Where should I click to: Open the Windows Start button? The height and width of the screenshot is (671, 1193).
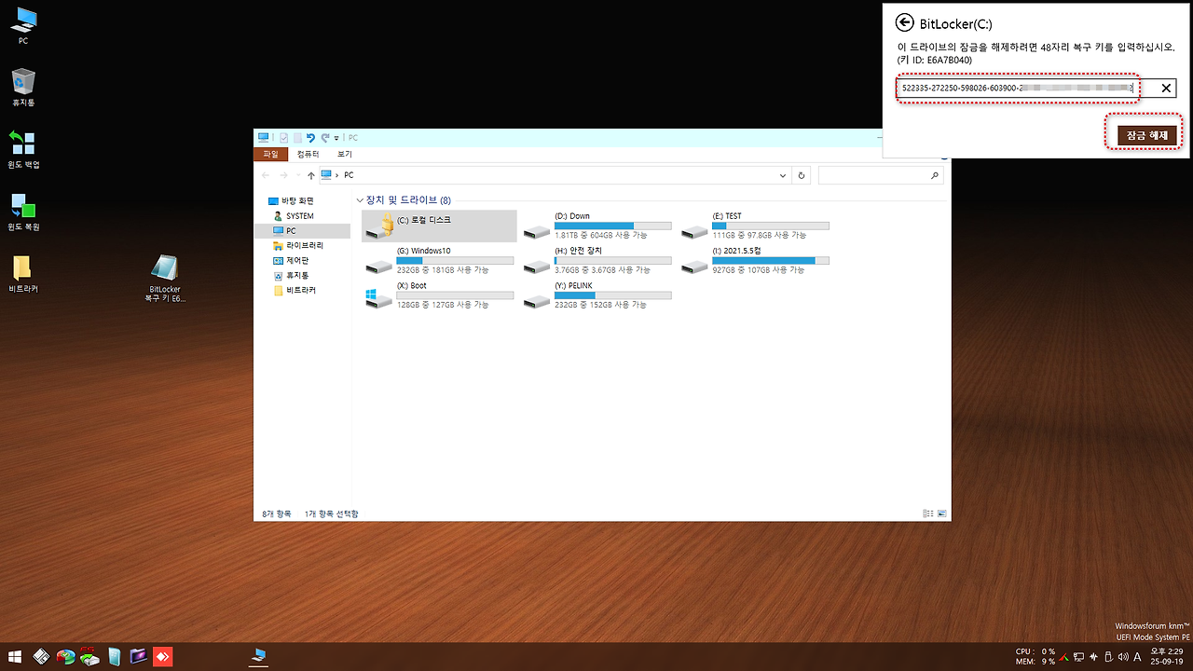(x=15, y=657)
